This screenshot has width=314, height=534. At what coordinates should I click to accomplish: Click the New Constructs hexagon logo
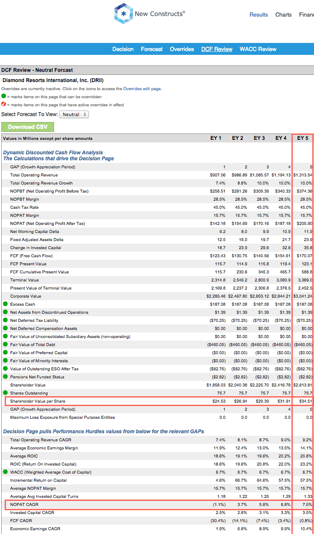(123, 14)
